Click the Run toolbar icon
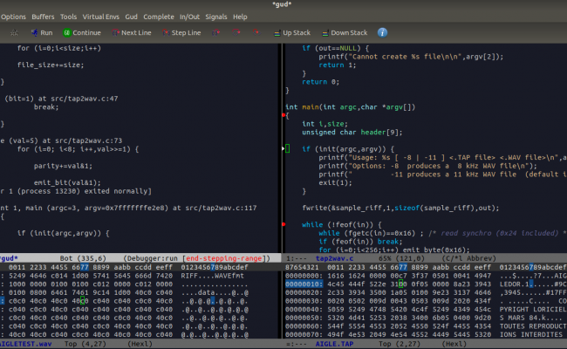 34,33
